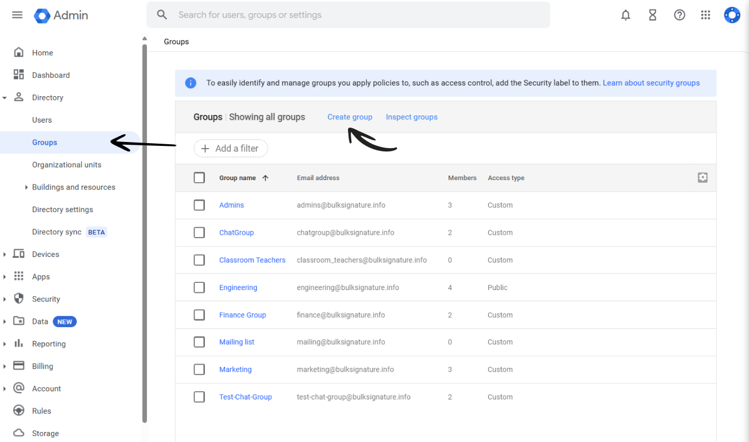
Task: Open the Google apps launcher grid
Action: (705, 15)
